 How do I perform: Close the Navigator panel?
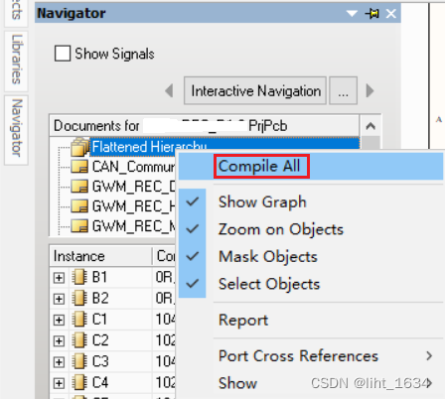(391, 14)
